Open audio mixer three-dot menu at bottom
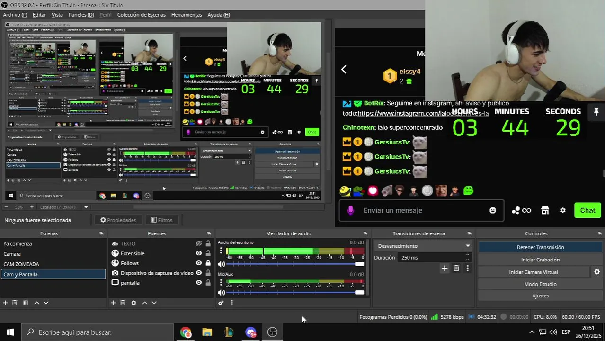 tap(232, 303)
